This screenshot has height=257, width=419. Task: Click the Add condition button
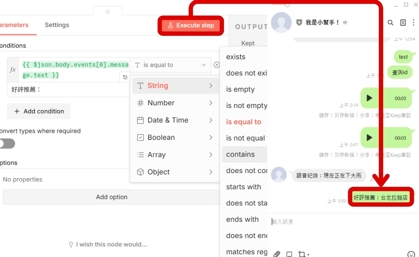tap(39, 111)
